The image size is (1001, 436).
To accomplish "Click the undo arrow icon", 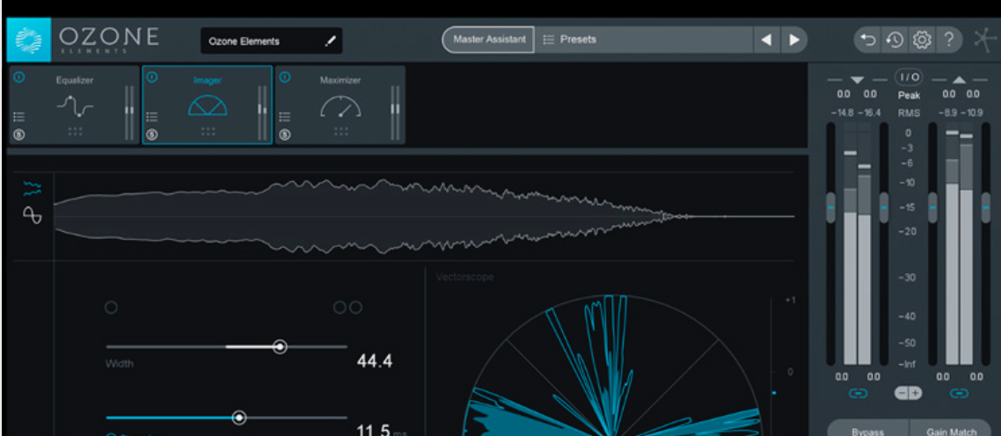I will 868,40.
